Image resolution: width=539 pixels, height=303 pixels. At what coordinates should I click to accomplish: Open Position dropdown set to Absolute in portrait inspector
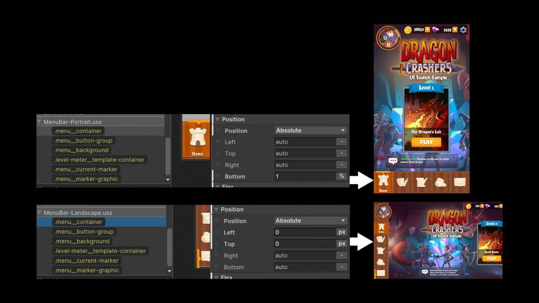310,130
